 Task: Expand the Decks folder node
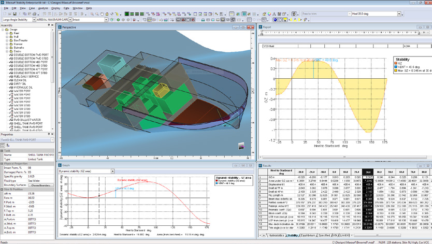[7, 51]
